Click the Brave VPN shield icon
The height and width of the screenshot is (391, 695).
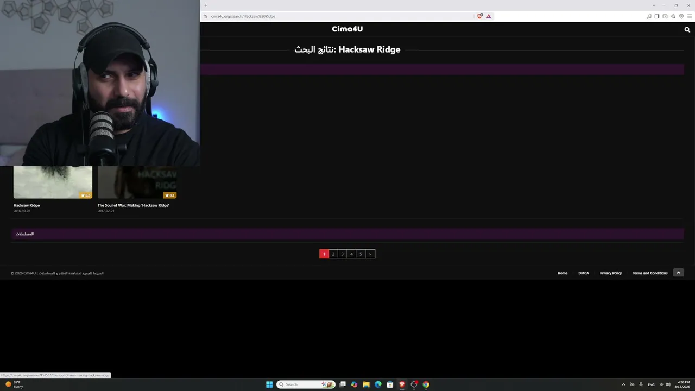pos(681,16)
